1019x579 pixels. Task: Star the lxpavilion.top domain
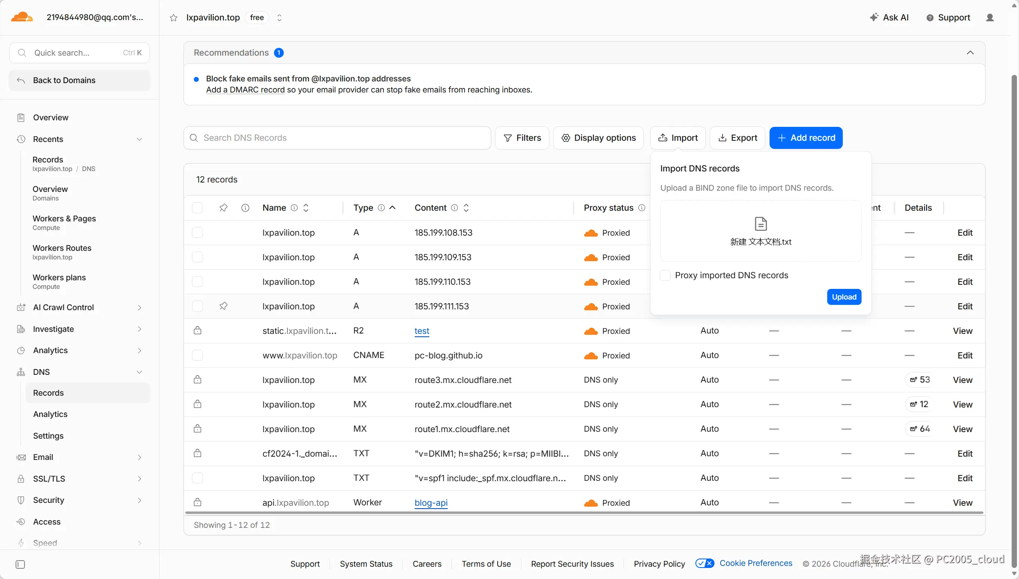pos(174,18)
